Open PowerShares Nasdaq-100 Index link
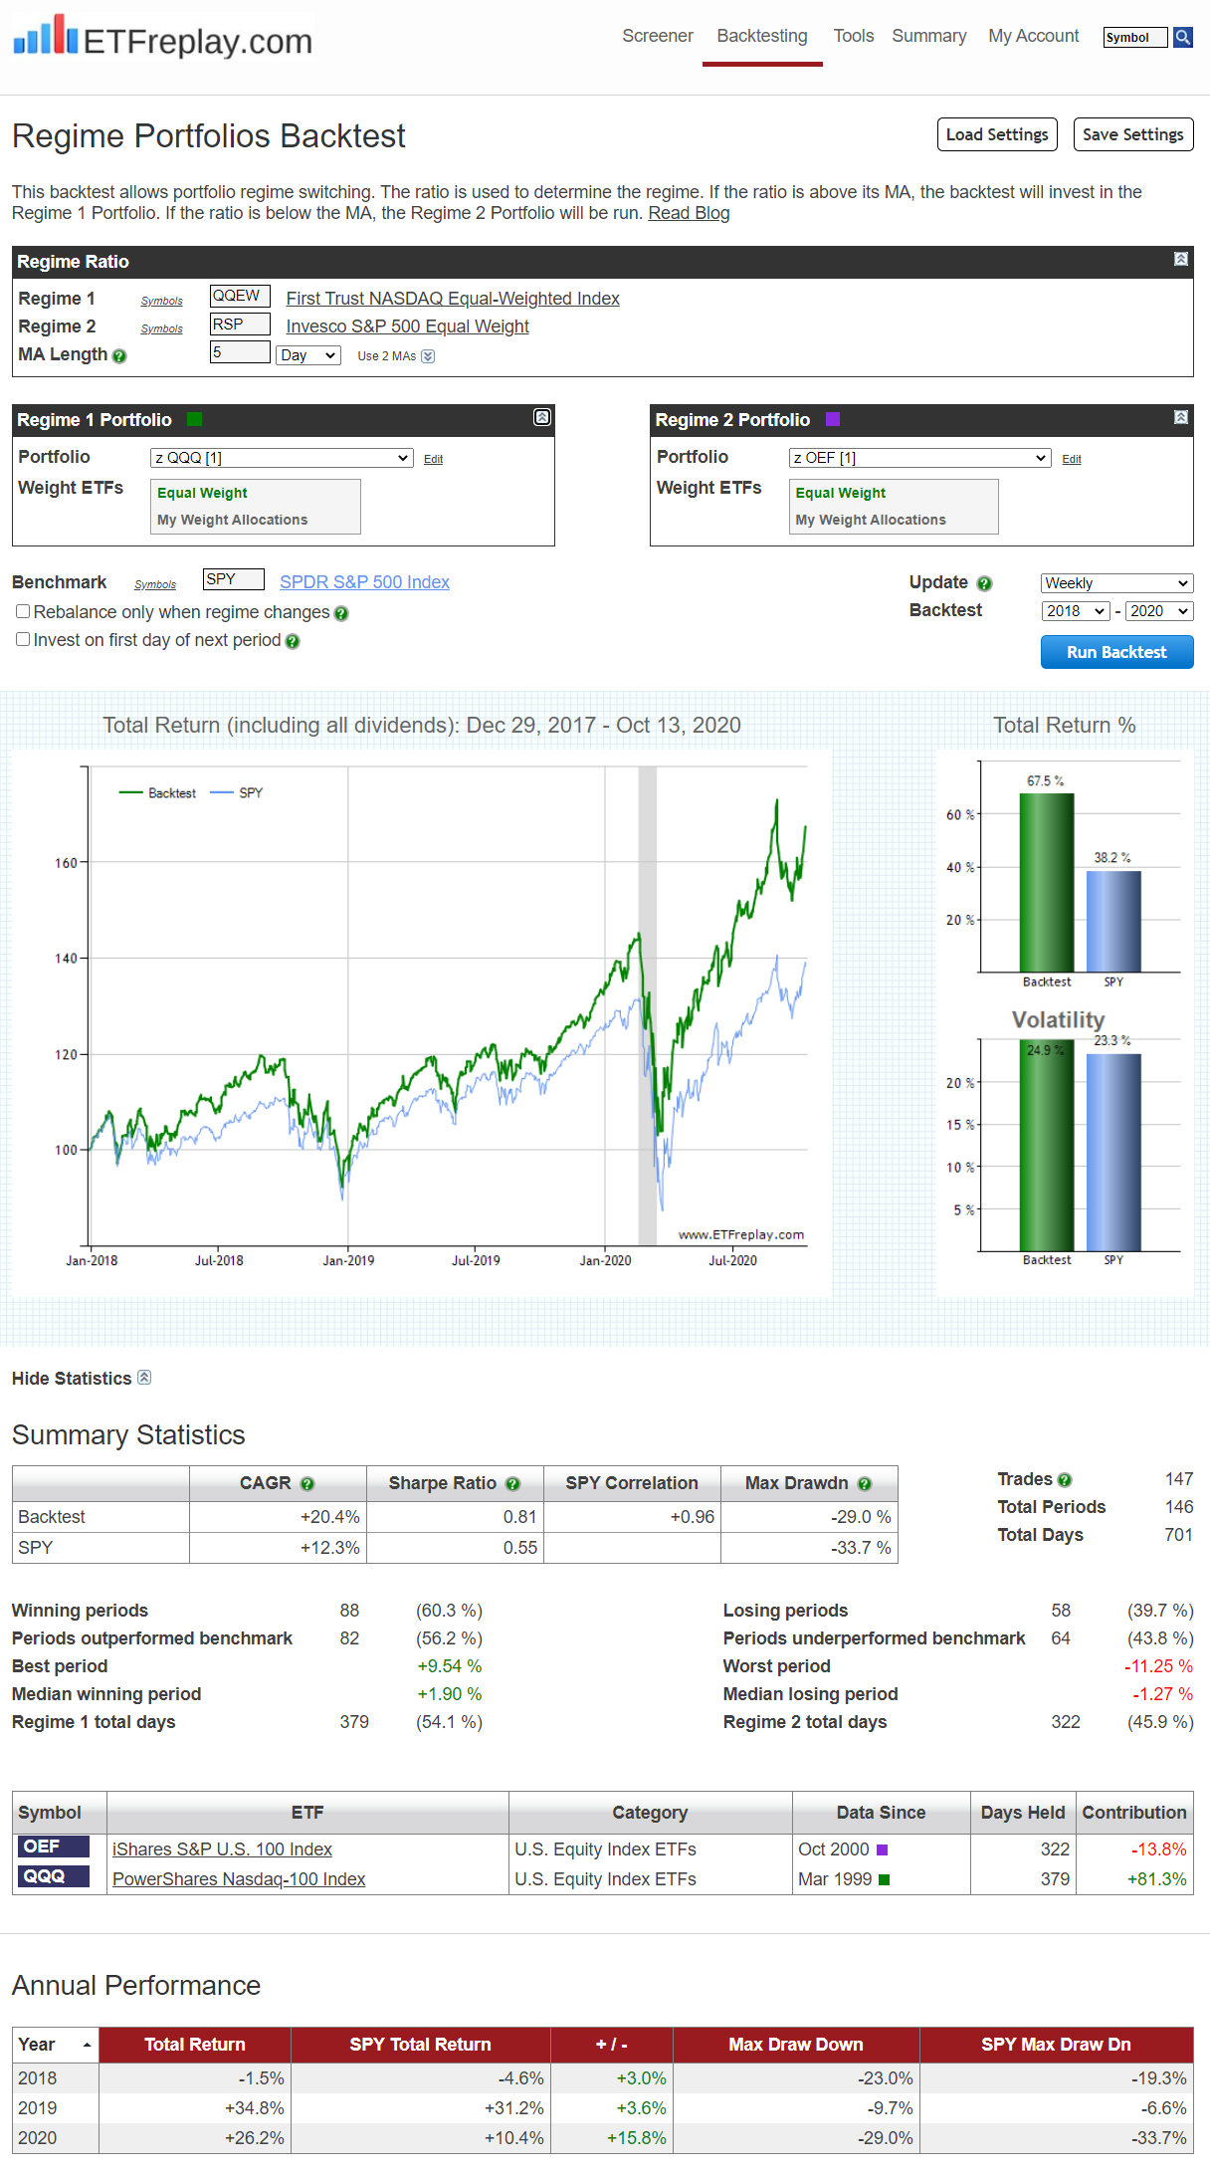Screen dimensions: 1210x2174 pyautogui.click(x=239, y=1879)
